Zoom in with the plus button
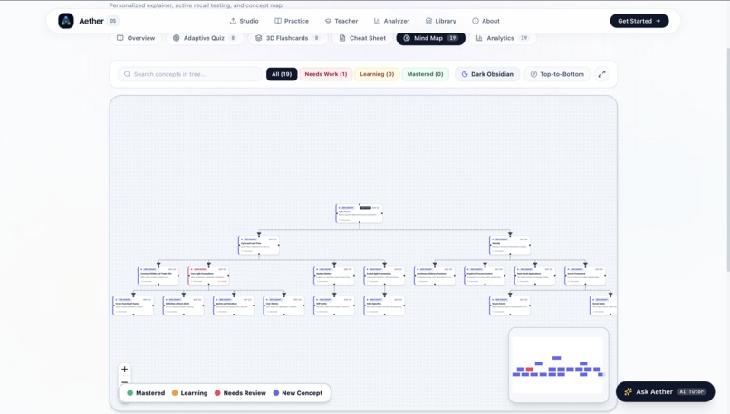 pos(124,369)
